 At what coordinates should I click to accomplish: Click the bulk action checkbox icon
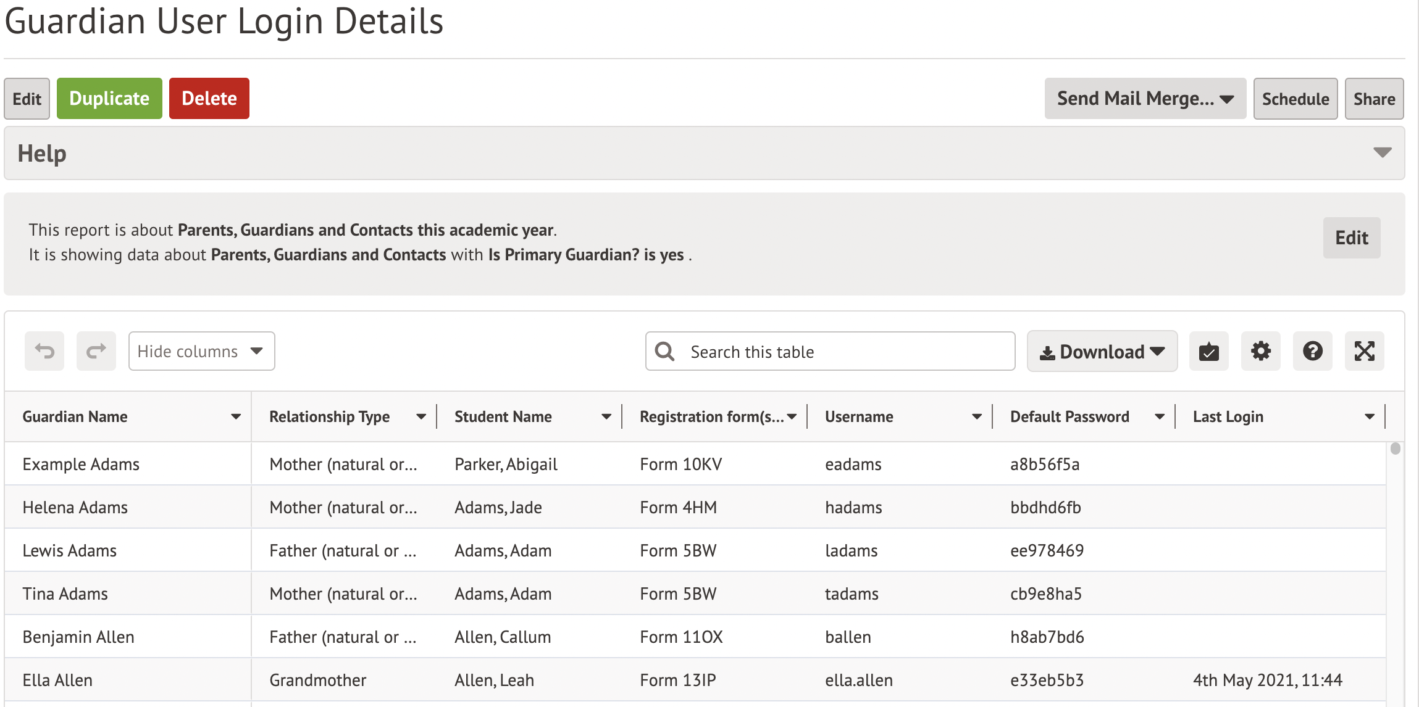pyautogui.click(x=1208, y=352)
